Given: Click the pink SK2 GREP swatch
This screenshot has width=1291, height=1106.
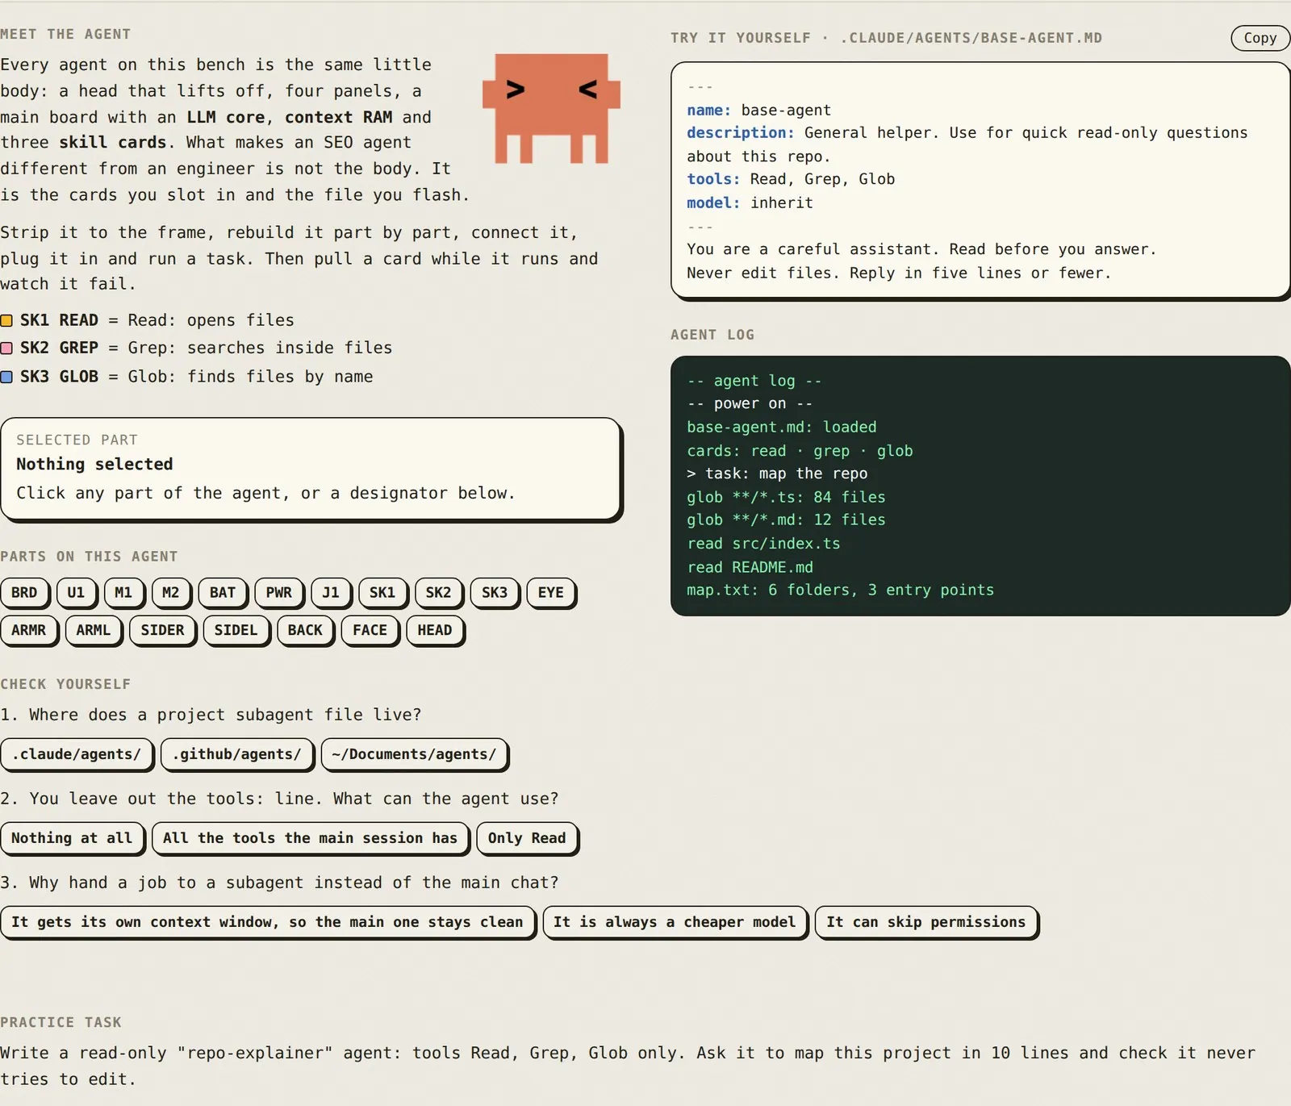Looking at the screenshot, I should coord(6,348).
